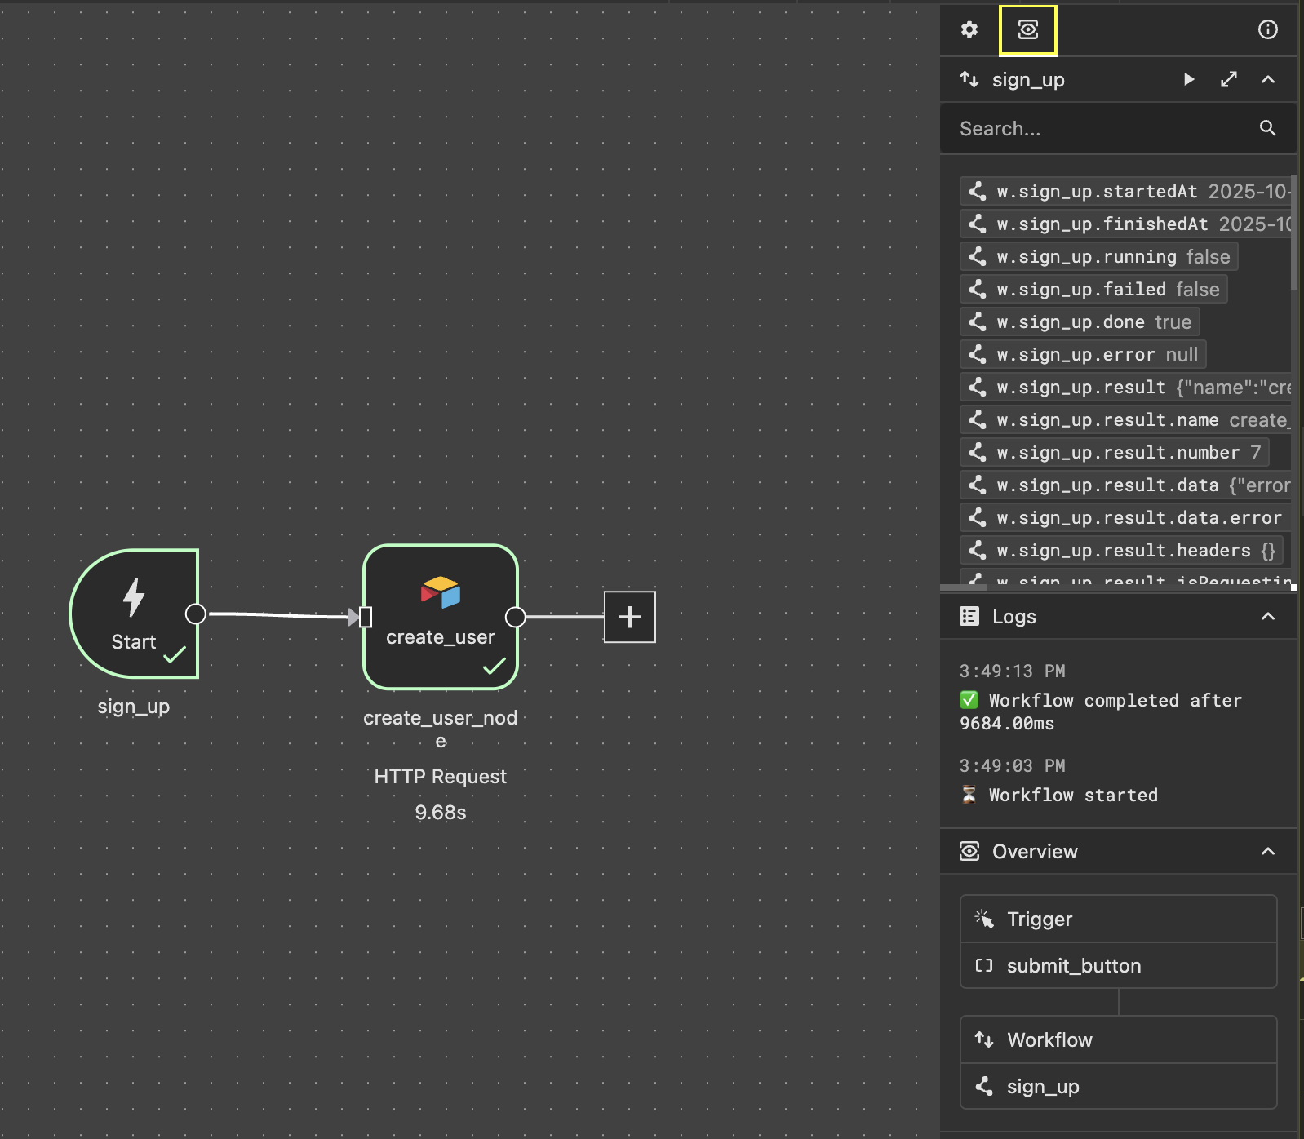The image size is (1304, 1139).
Task: Expand sign_up panel to full size
Action: pos(1229,79)
